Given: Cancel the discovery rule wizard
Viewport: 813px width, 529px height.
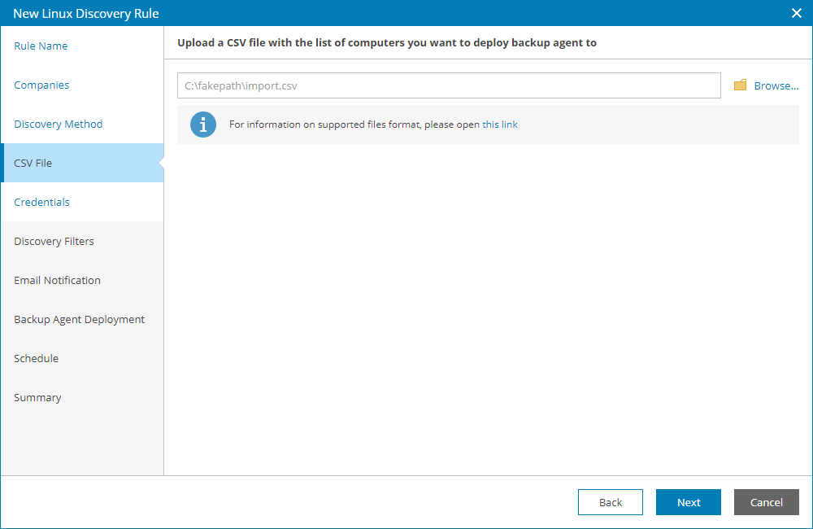Looking at the screenshot, I should click(766, 502).
